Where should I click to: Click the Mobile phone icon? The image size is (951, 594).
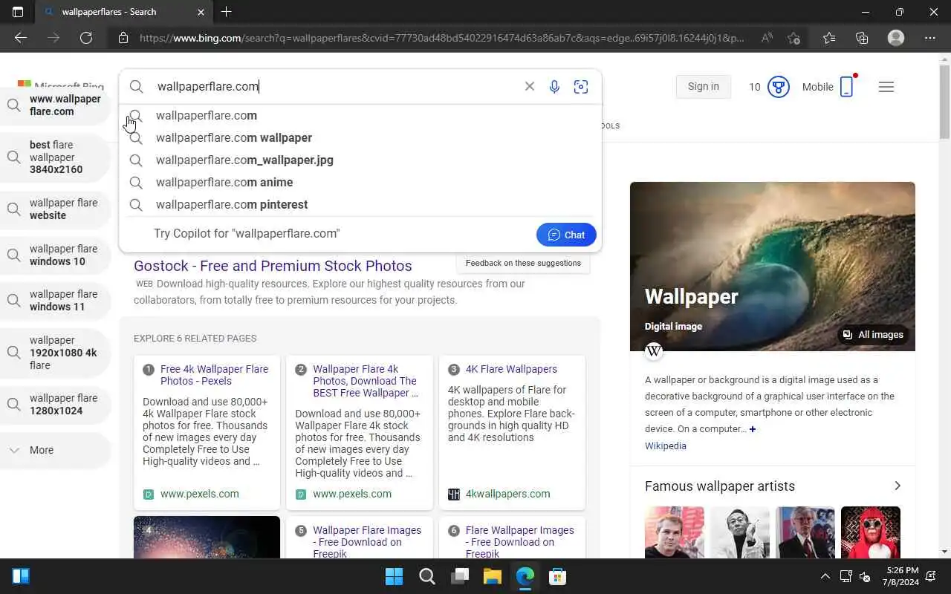click(x=846, y=87)
